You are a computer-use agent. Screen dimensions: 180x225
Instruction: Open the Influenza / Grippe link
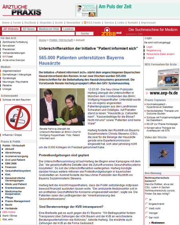(x=12, y=135)
